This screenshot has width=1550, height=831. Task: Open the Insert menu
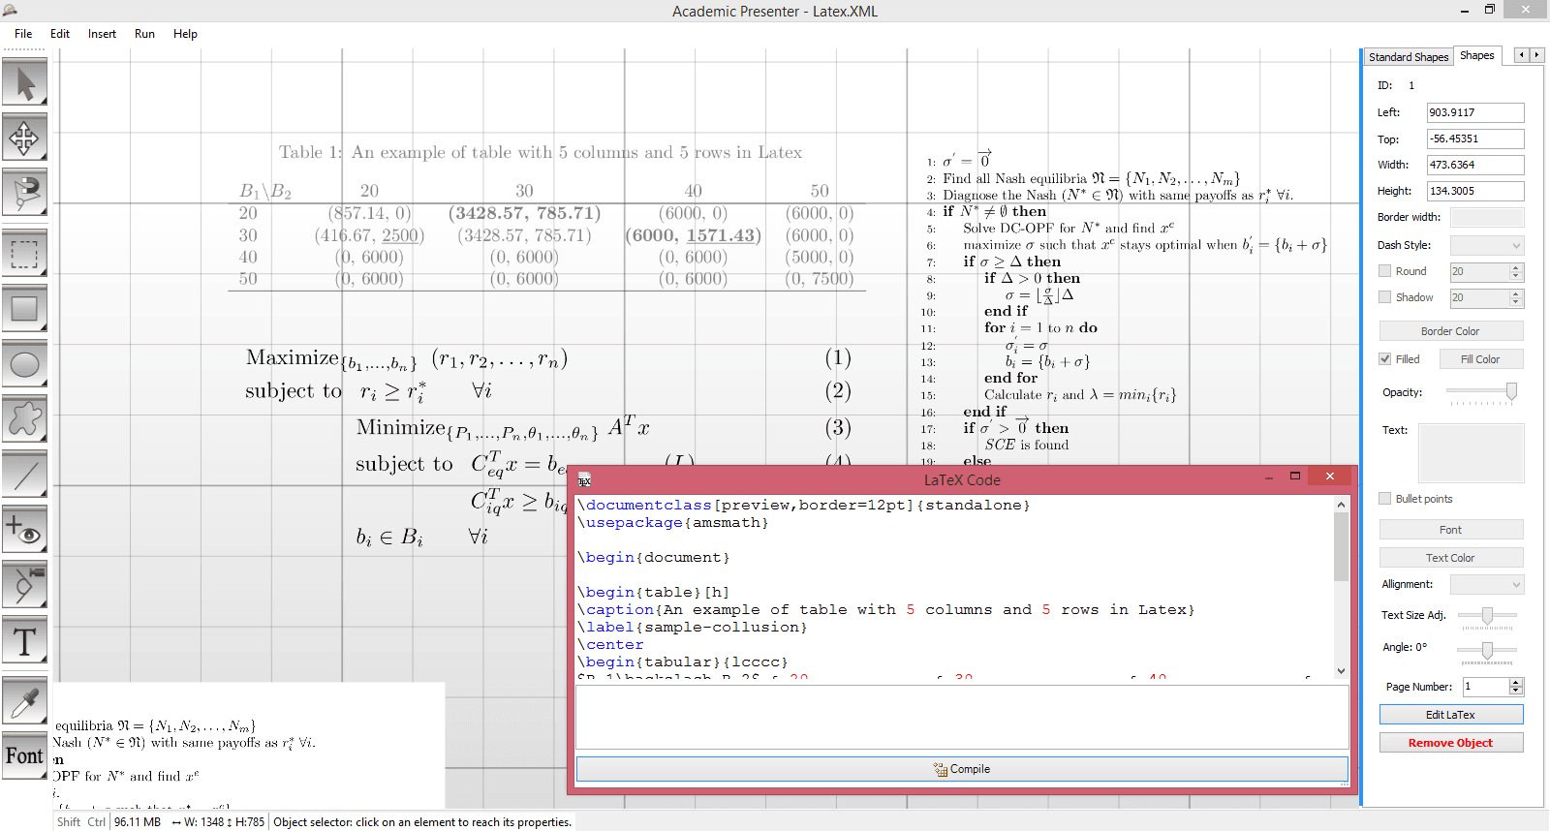point(102,34)
